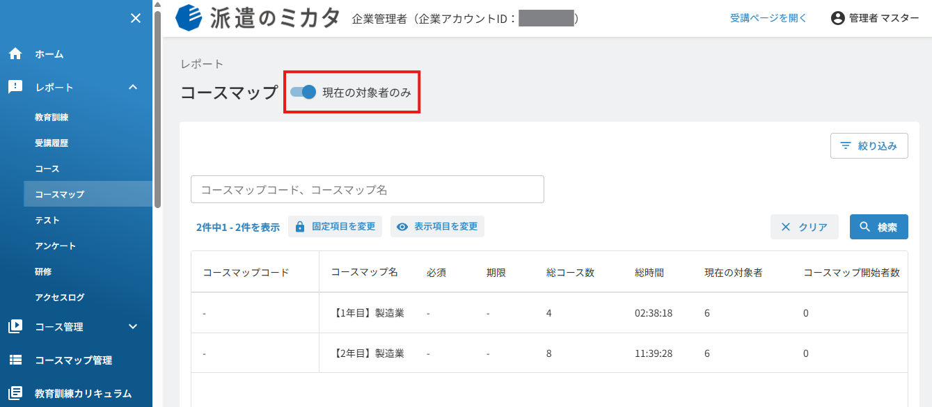
Task: Click the user account avatar icon
Action: pyautogui.click(x=837, y=18)
